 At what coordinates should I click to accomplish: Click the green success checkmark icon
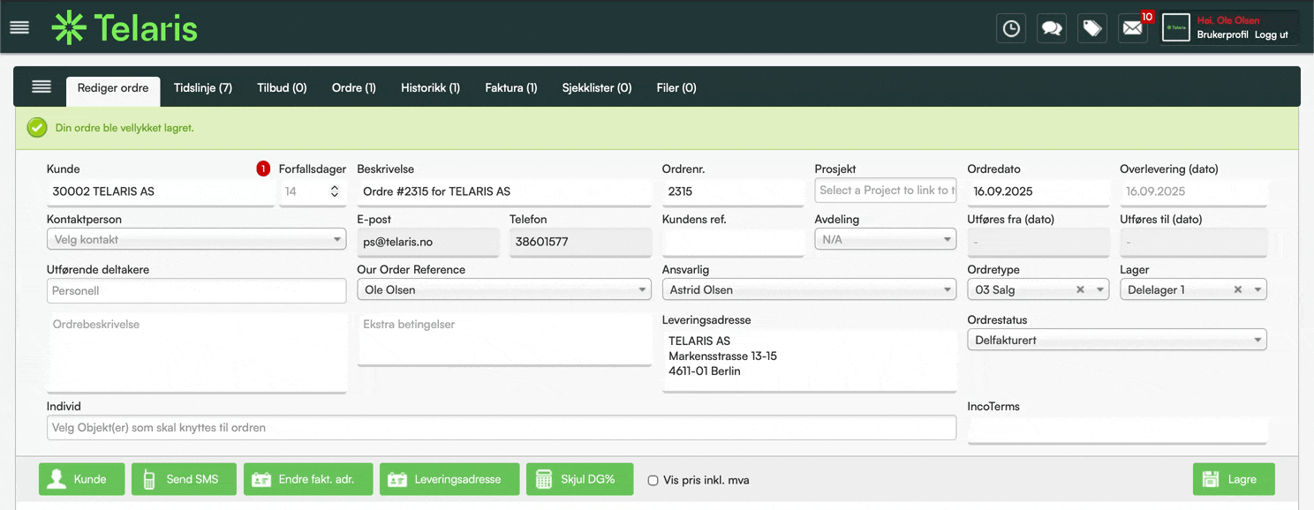tap(37, 128)
